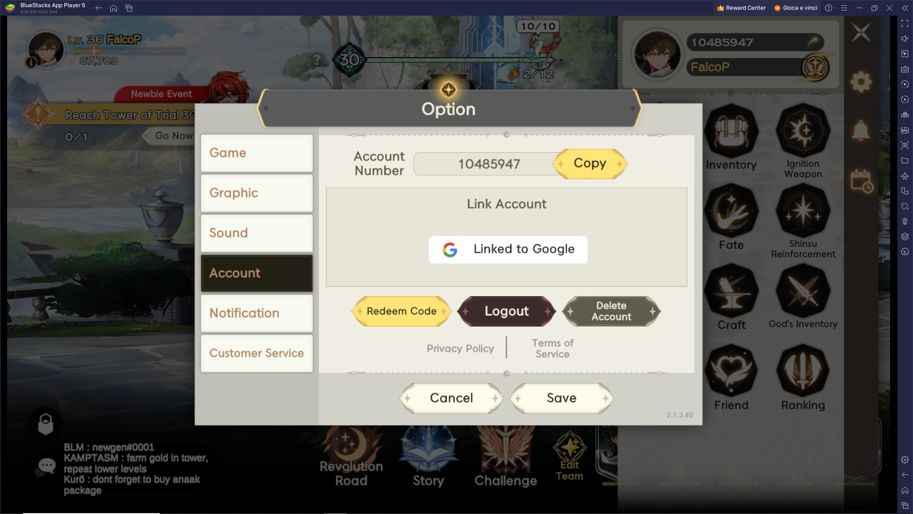Click Logout toggle button
This screenshot has height=514, width=913.
pos(506,310)
